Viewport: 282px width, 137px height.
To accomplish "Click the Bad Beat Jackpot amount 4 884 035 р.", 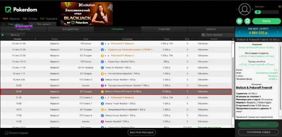I will [258, 33].
